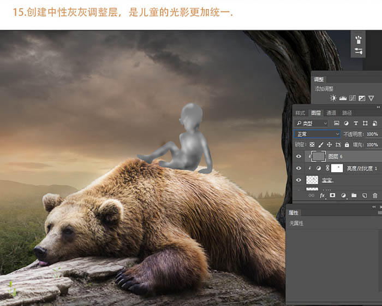Select the 亮度/对比度 1 white mask thumbnail
382x306 pixels.
(x=337, y=168)
